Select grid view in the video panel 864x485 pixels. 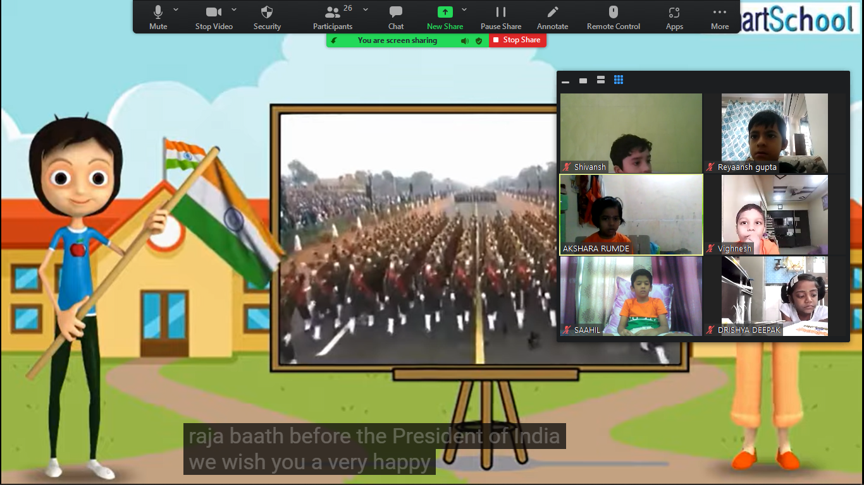[x=619, y=80]
